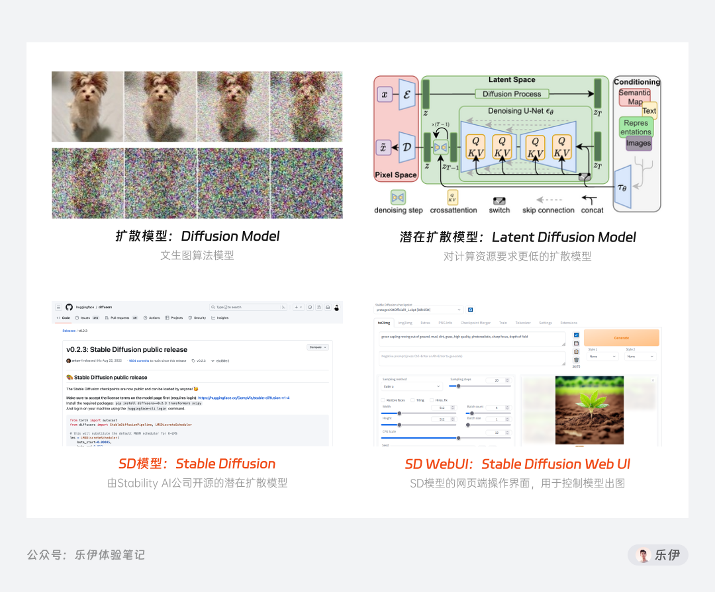The width and height of the screenshot is (715, 592).
Task: Enable the Restore faces checkbox
Action: click(383, 400)
